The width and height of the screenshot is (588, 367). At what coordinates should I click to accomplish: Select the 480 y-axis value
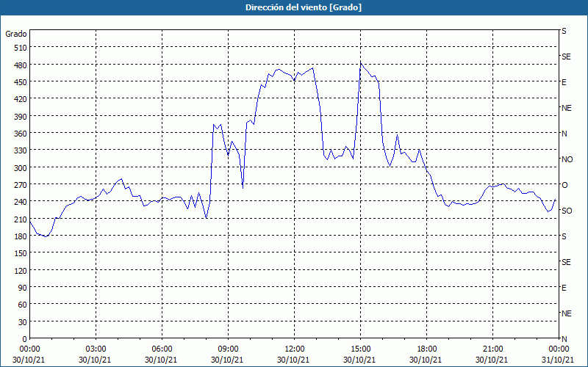(x=21, y=65)
